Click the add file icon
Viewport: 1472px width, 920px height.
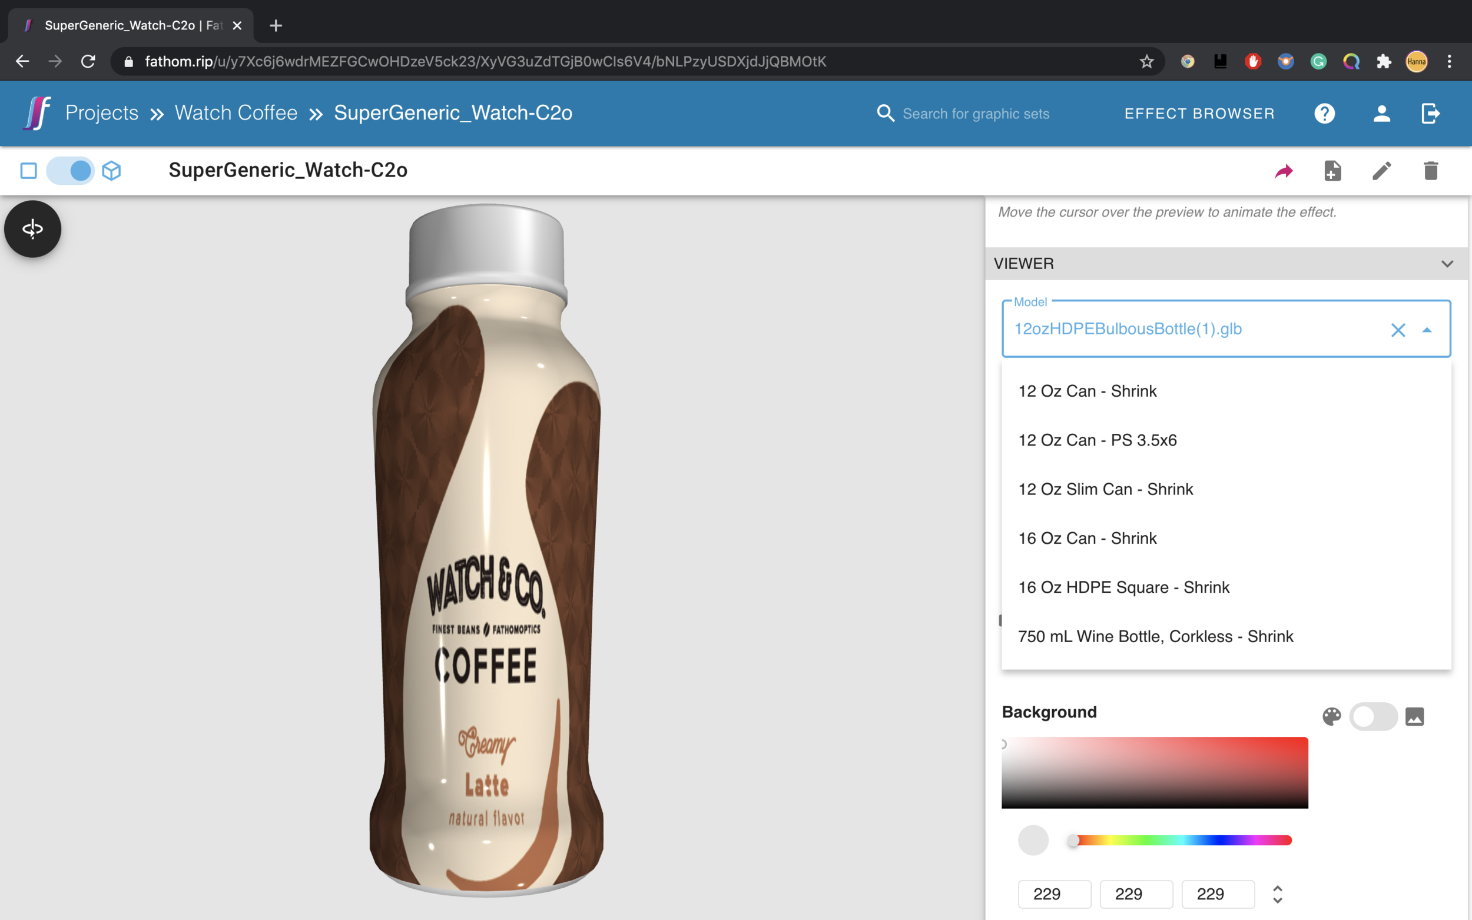coord(1332,171)
